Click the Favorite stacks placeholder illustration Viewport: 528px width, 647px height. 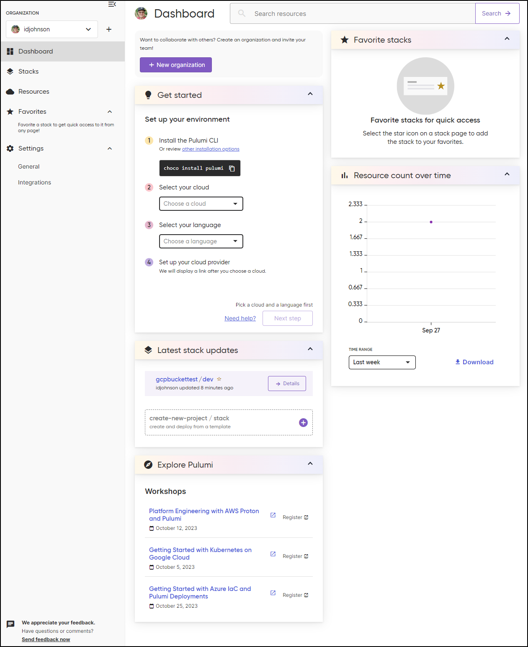click(x=425, y=86)
